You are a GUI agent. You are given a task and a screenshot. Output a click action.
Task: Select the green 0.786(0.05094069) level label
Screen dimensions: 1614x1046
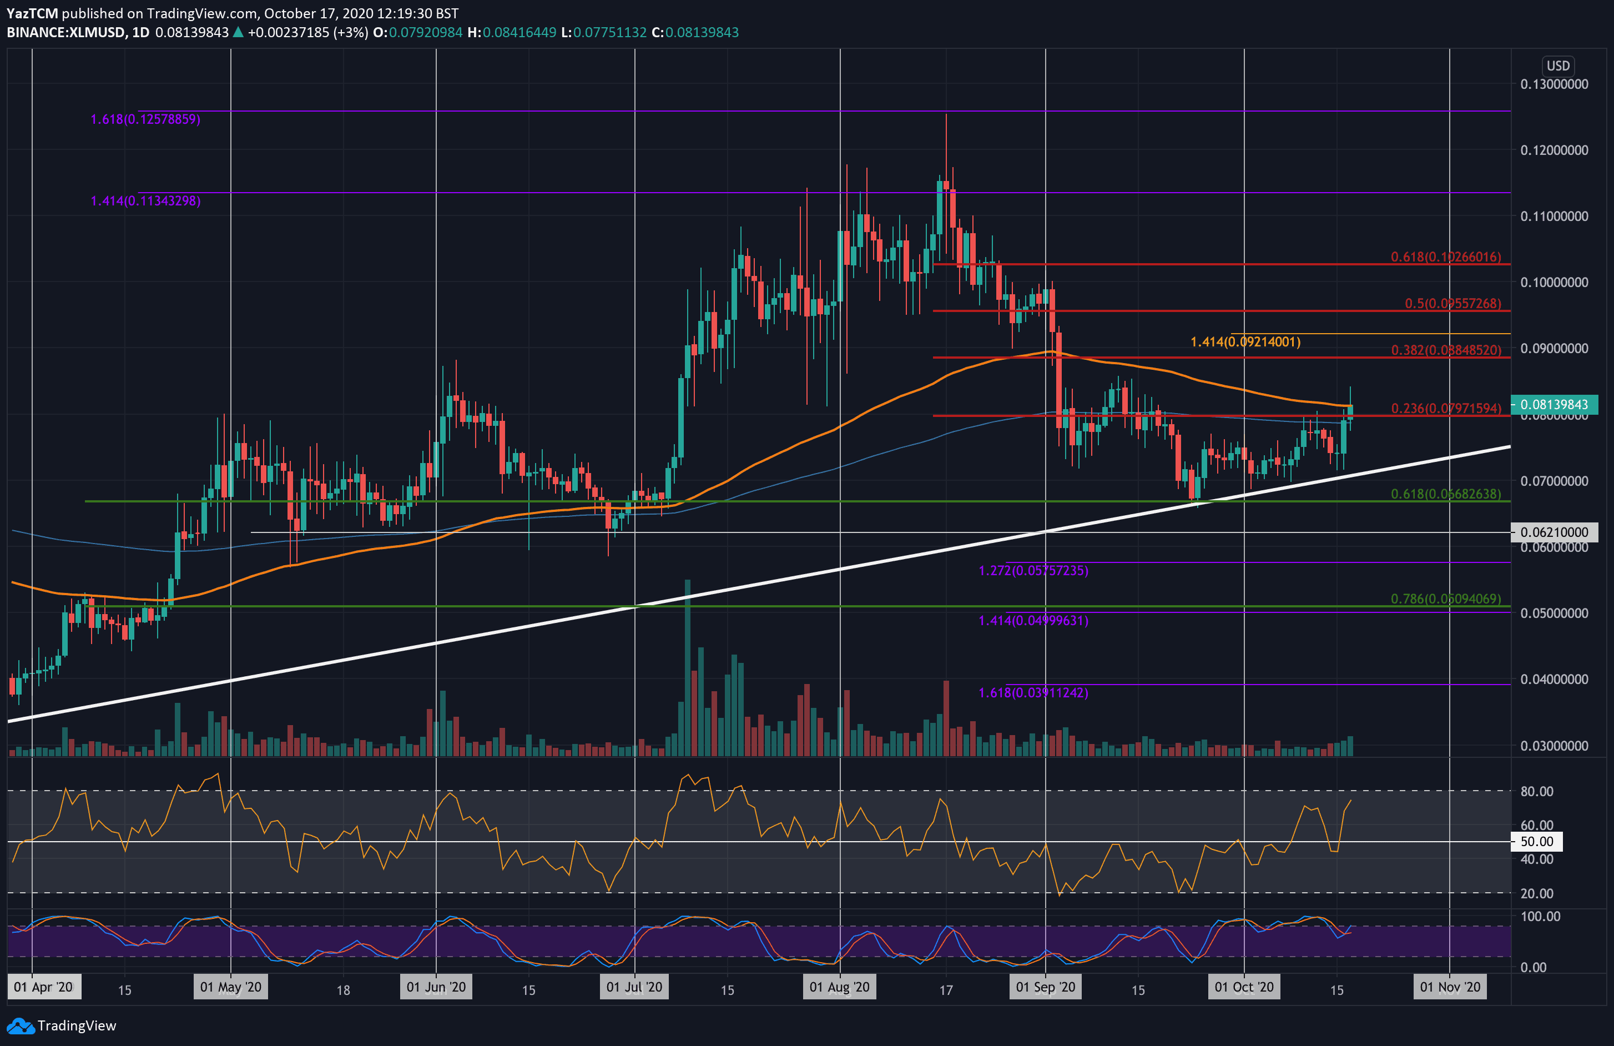[1446, 599]
